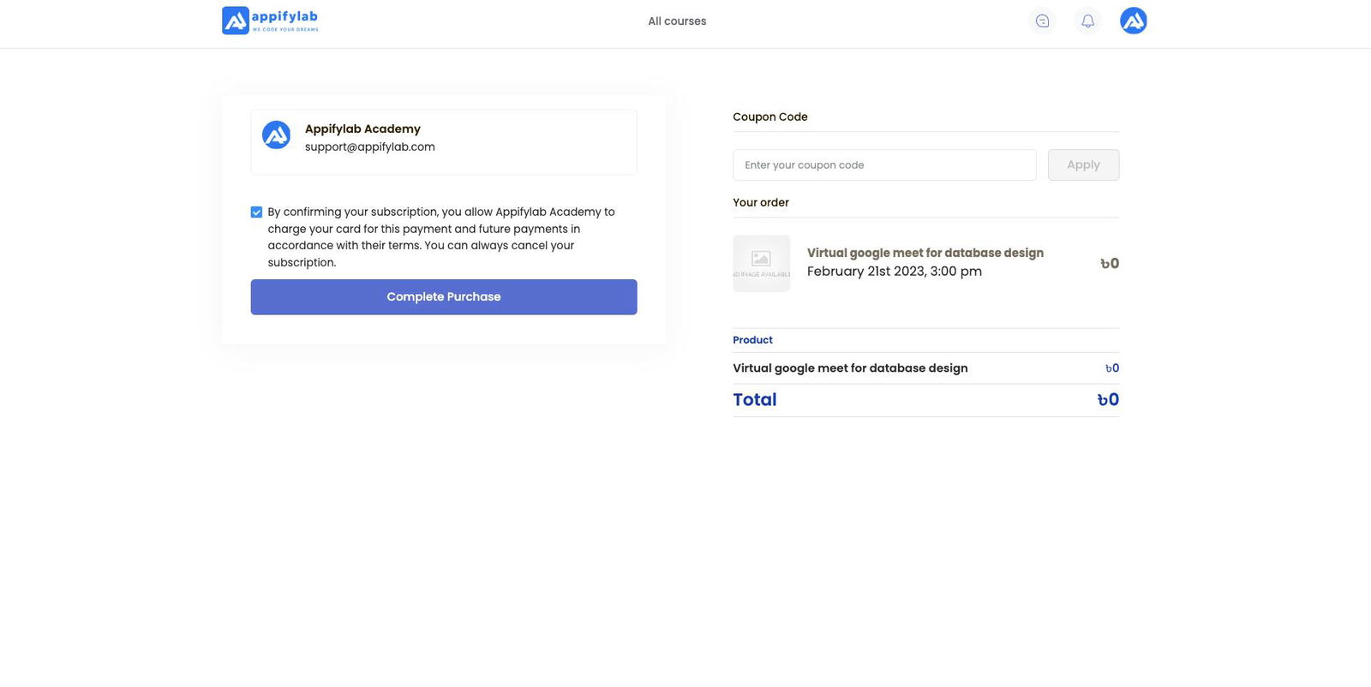Screen dimensions: 1371x687
Task: Click the product row for database design
Action: 849,368
